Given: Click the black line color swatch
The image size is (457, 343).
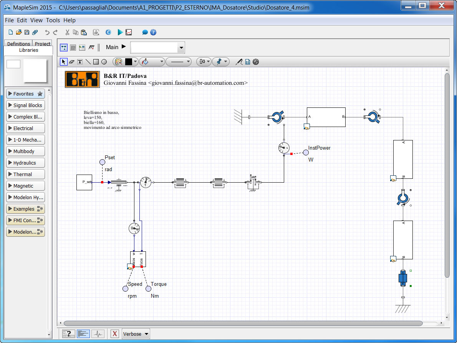Looking at the screenshot, I should point(129,62).
